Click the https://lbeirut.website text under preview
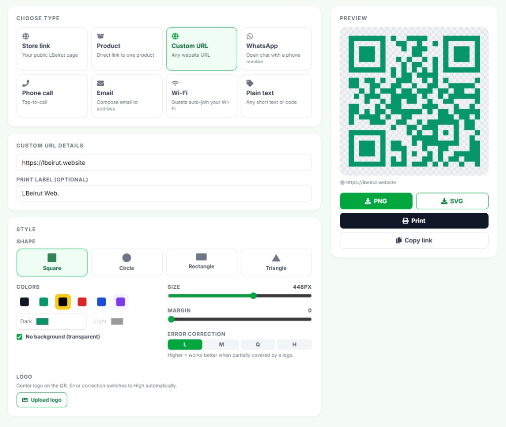The width and height of the screenshot is (506, 427). point(371,183)
